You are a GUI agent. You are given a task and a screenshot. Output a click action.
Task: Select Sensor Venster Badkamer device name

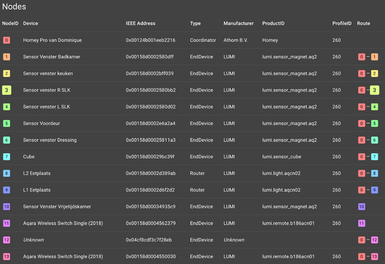tap(51, 57)
